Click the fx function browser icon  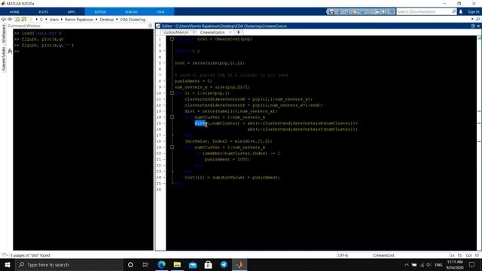10,51
